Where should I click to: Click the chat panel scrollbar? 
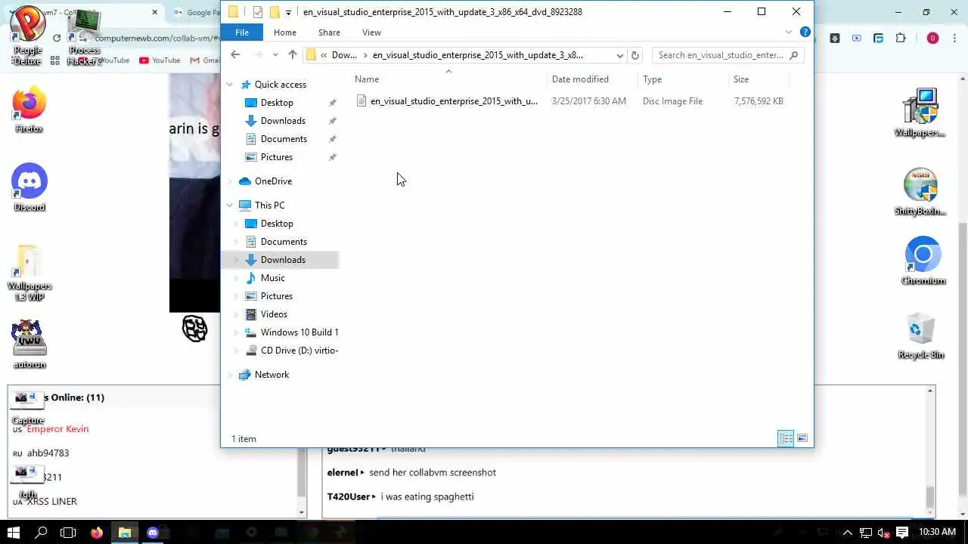point(930,452)
